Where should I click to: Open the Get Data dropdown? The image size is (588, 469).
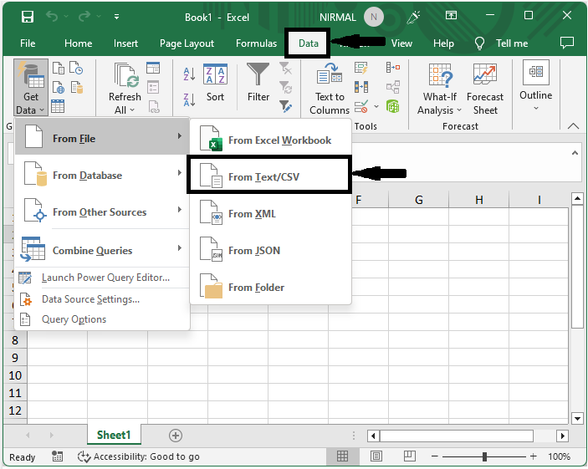[x=31, y=87]
